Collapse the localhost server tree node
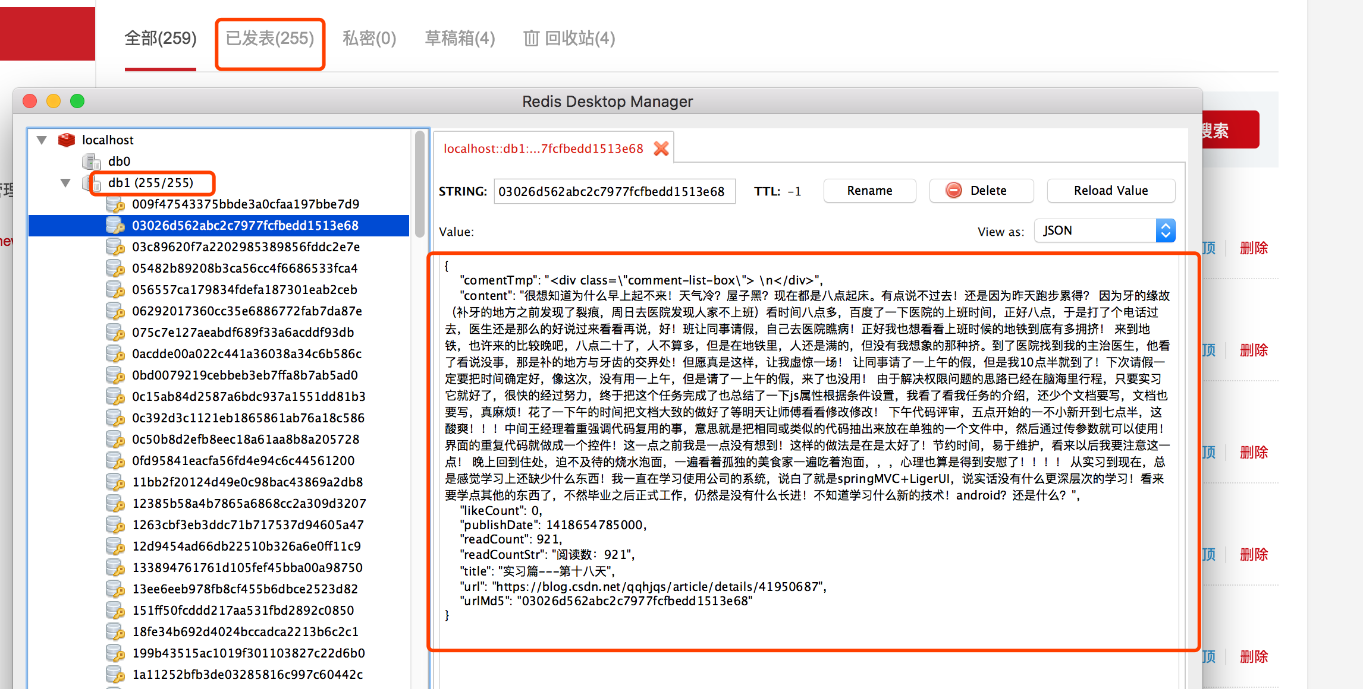 (x=42, y=140)
